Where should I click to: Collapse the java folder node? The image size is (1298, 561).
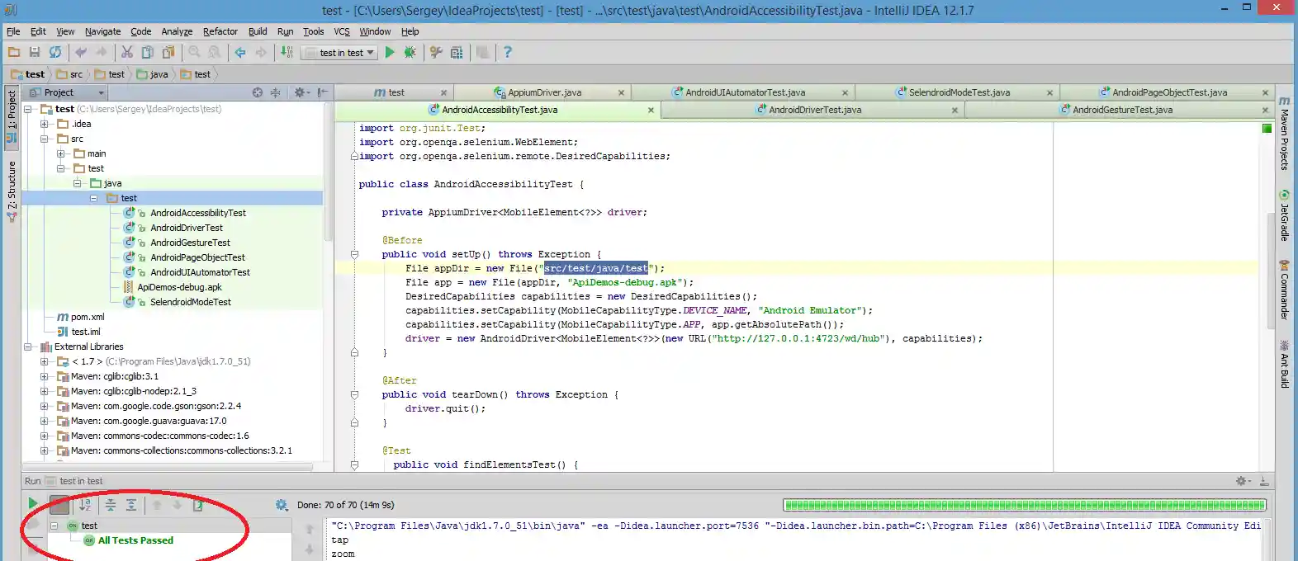[78, 183]
